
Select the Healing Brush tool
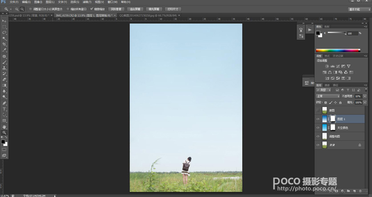point(4,57)
